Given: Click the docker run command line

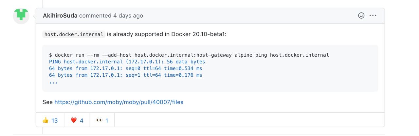Looking at the screenshot, I should click(x=189, y=55).
